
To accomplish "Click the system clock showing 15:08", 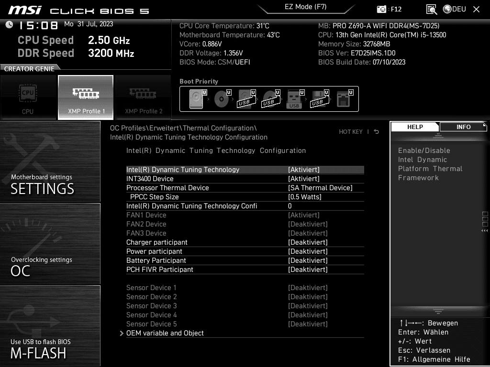I will [38, 25].
